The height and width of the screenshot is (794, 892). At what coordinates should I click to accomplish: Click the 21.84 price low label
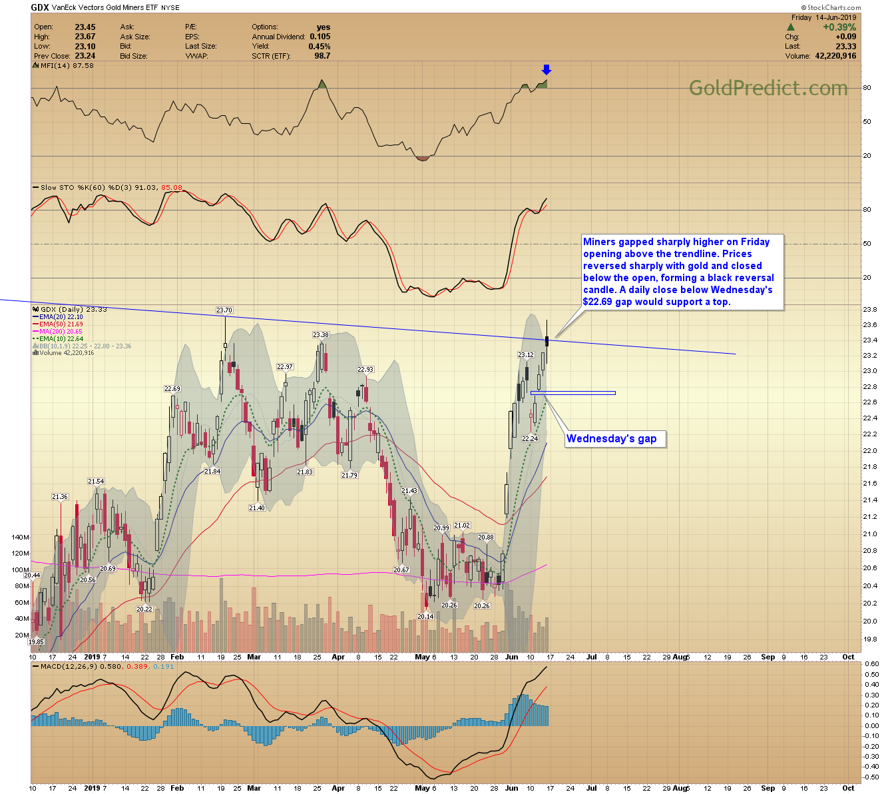(x=212, y=472)
